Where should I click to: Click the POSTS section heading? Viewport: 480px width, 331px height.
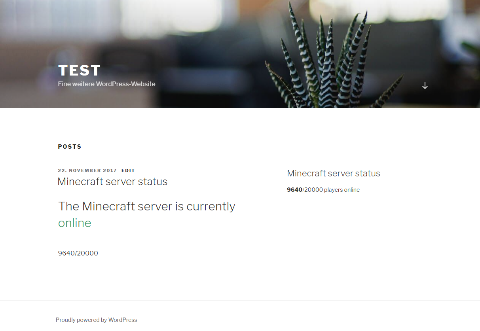[x=70, y=147]
